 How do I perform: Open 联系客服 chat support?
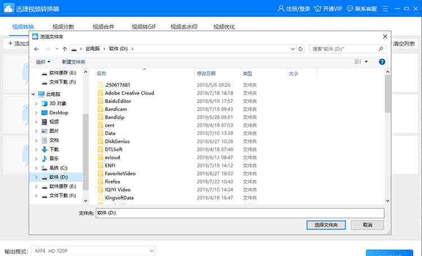click(x=351, y=9)
